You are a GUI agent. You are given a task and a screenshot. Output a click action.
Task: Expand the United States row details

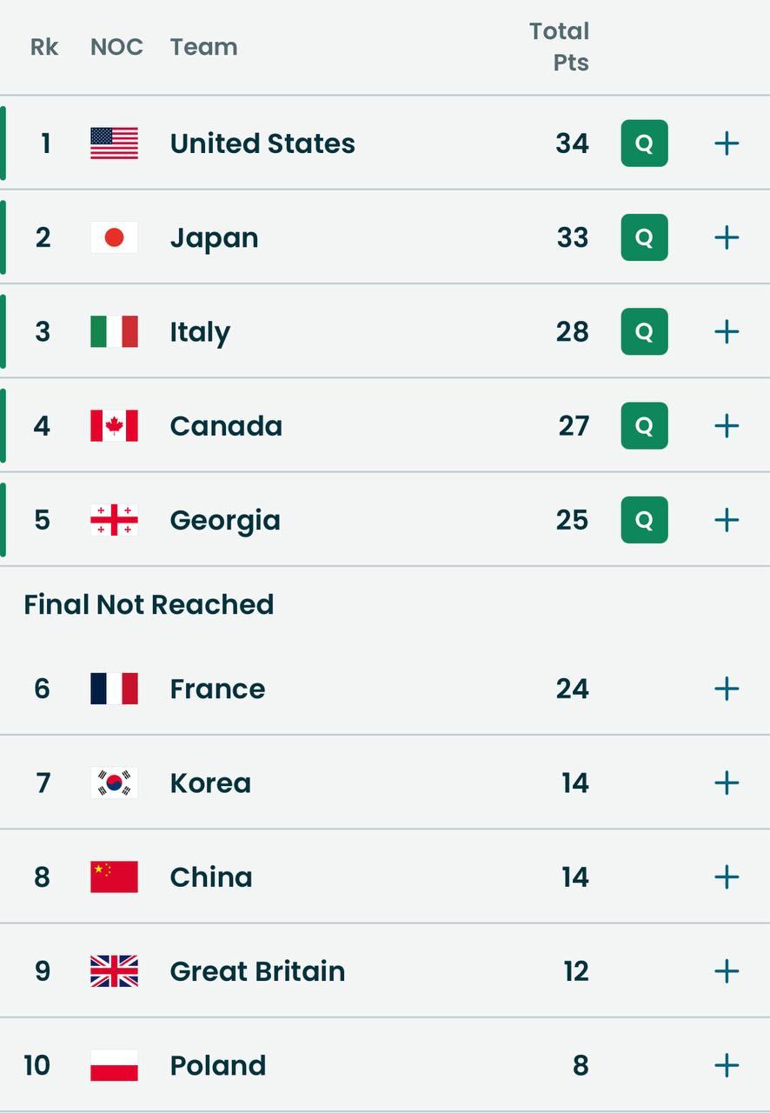[x=727, y=143]
